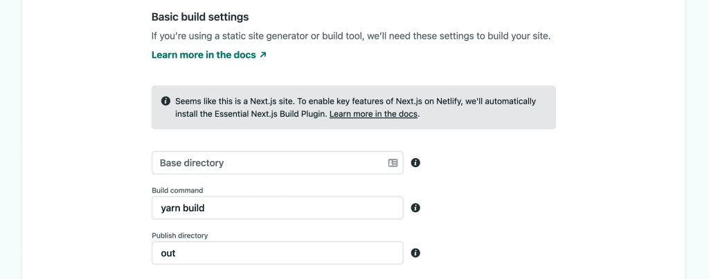
Task: Click the info icon in the Next.js notice
Action: click(165, 101)
